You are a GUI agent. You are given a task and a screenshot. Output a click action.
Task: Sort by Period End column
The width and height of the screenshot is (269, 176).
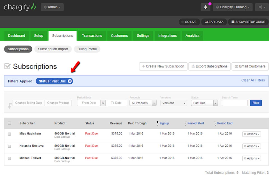225,123
